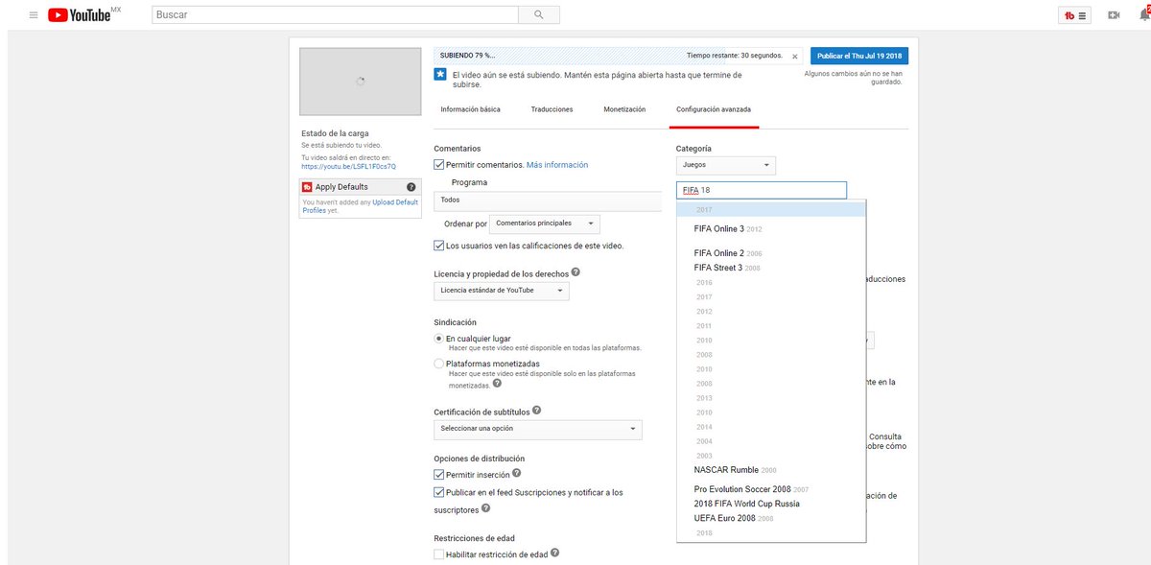Click the search magnifier button

538,15
